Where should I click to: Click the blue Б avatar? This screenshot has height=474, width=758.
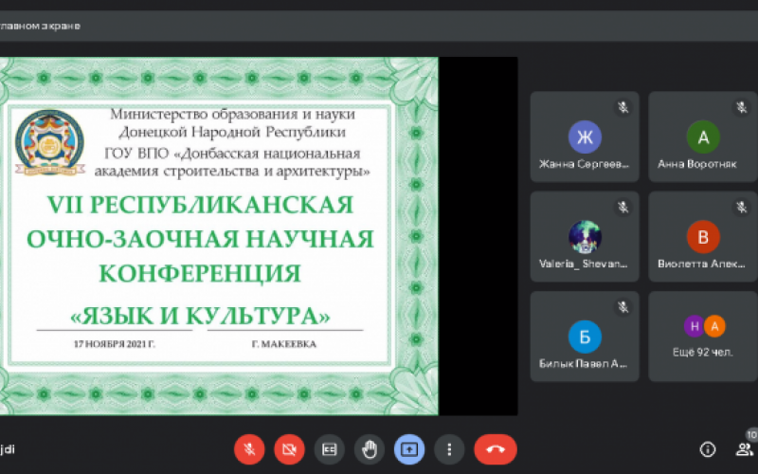click(585, 337)
